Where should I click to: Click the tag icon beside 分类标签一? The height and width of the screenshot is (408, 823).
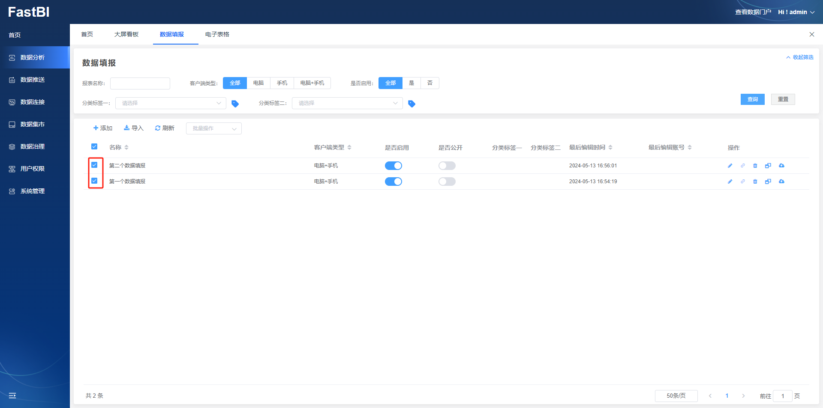[235, 104]
